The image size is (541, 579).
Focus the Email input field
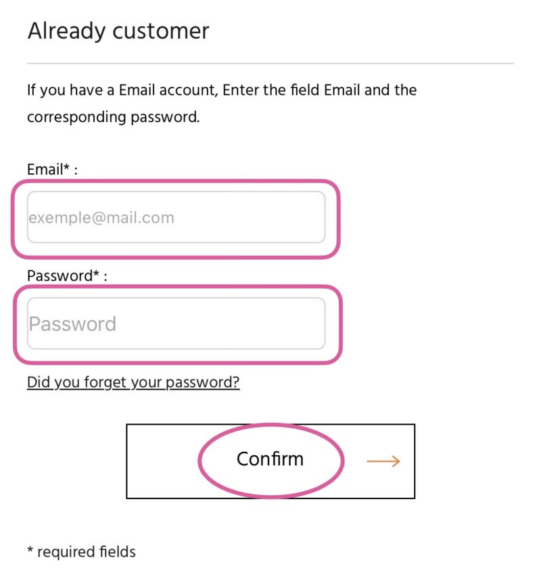[x=176, y=217]
